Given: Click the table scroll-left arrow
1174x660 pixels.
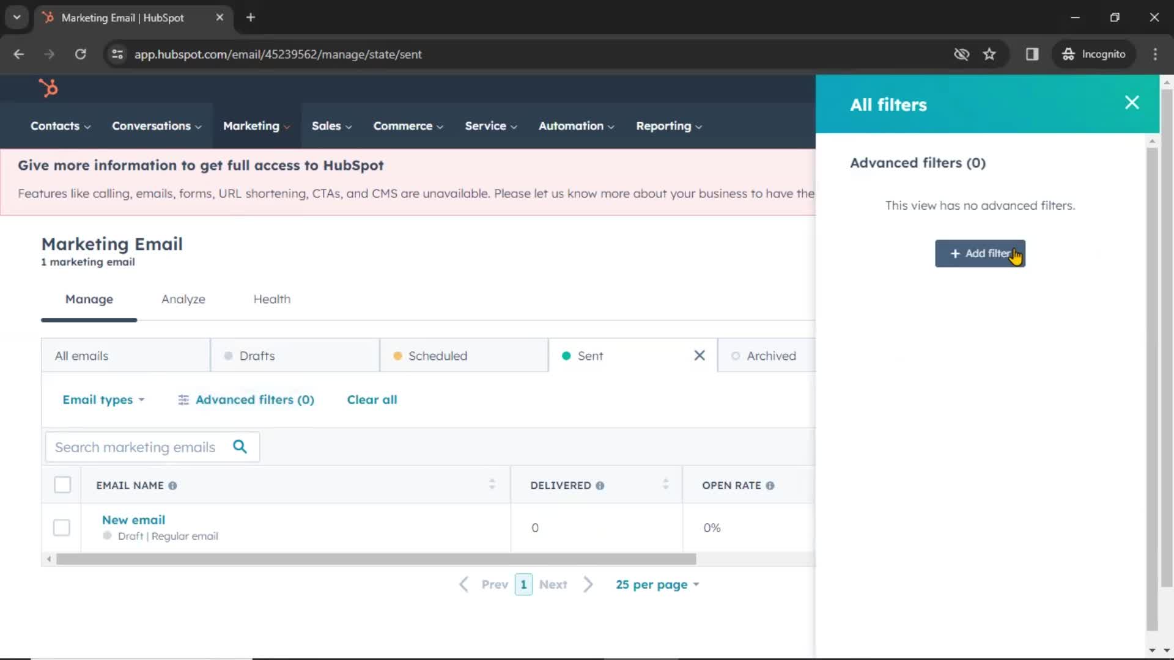Looking at the screenshot, I should tap(49, 559).
